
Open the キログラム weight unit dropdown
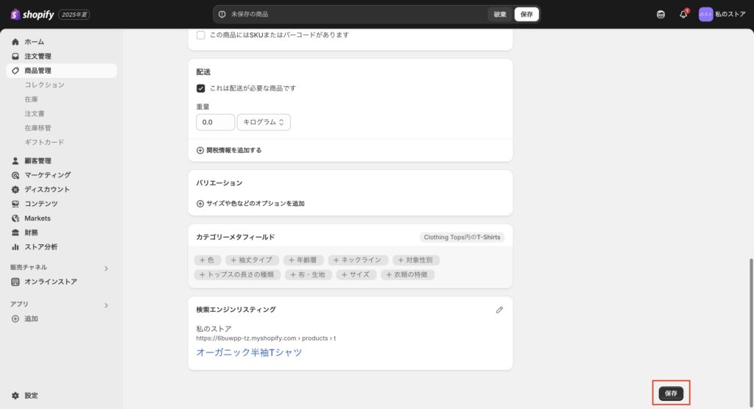pyautogui.click(x=264, y=122)
